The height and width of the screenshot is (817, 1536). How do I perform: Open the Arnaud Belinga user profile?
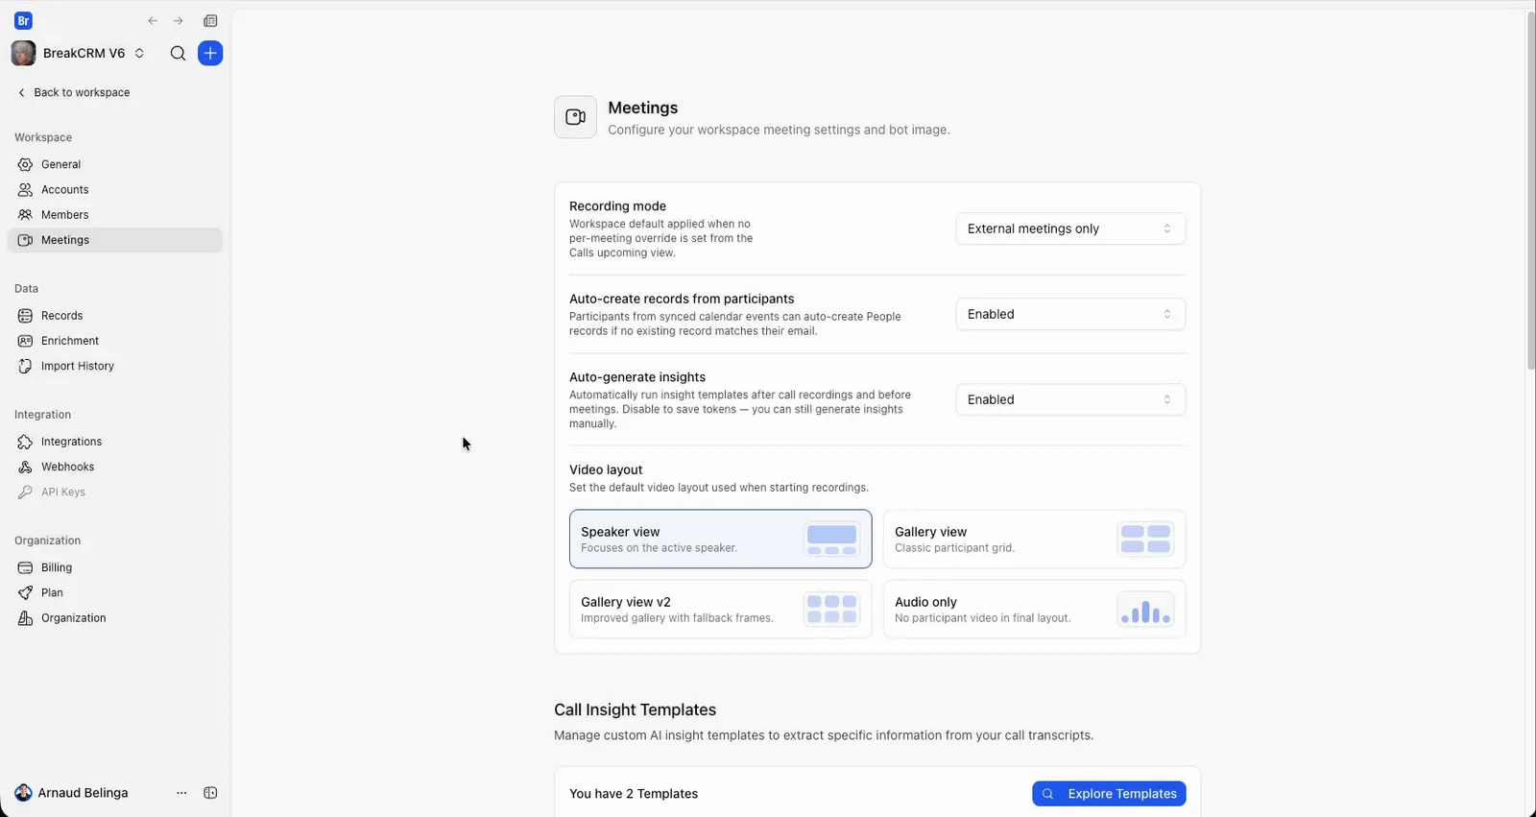72,793
